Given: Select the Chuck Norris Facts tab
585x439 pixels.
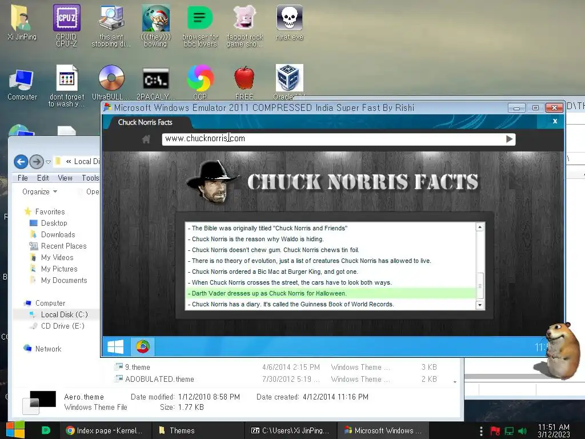Looking at the screenshot, I should (x=145, y=122).
